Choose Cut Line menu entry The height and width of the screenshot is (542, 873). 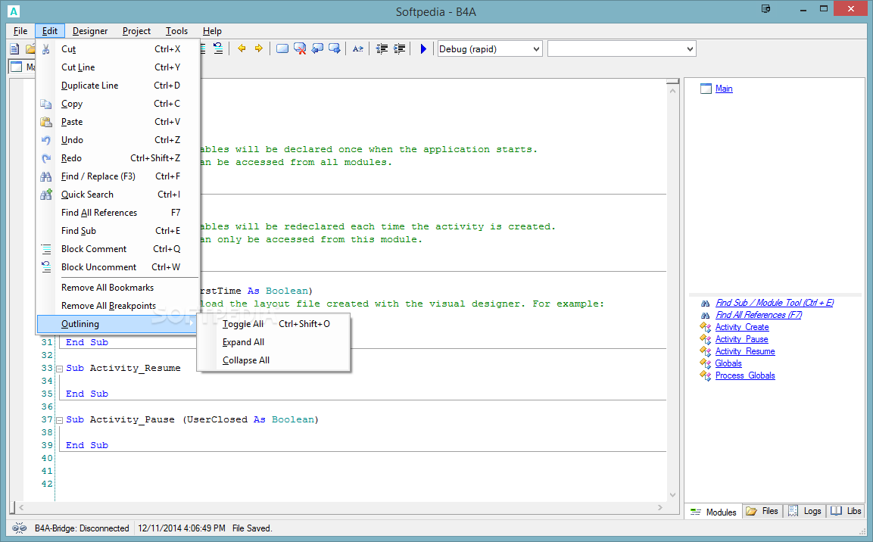pyautogui.click(x=117, y=67)
